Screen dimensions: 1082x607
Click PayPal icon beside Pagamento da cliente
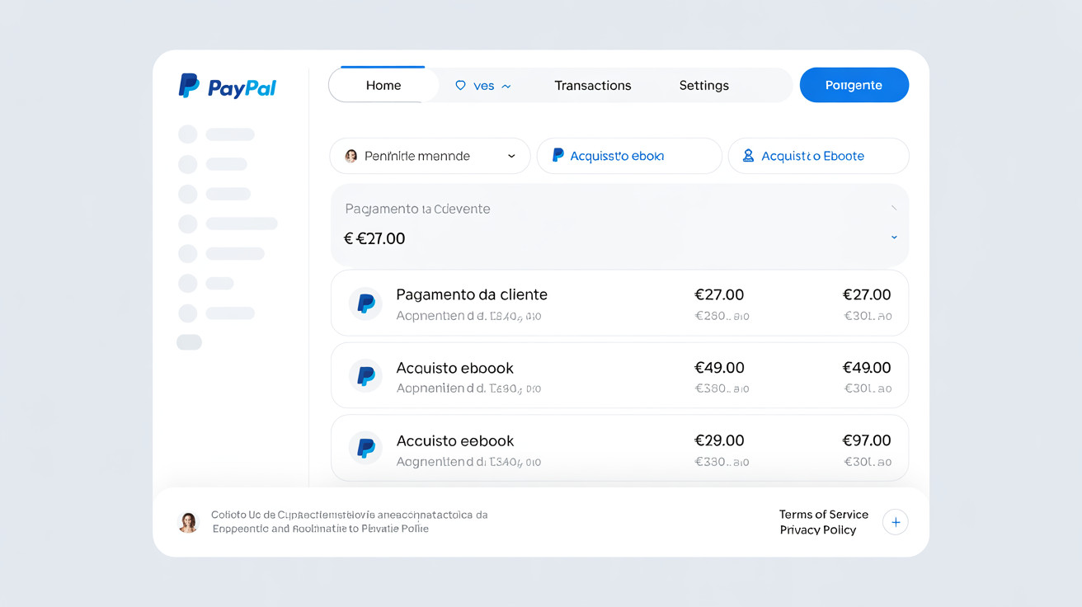tap(365, 303)
